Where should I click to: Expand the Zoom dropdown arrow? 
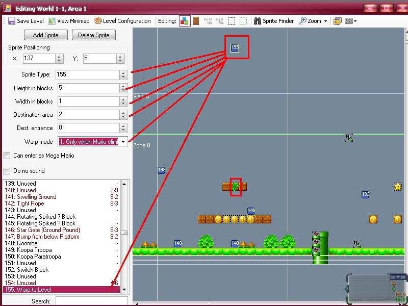[x=325, y=21]
